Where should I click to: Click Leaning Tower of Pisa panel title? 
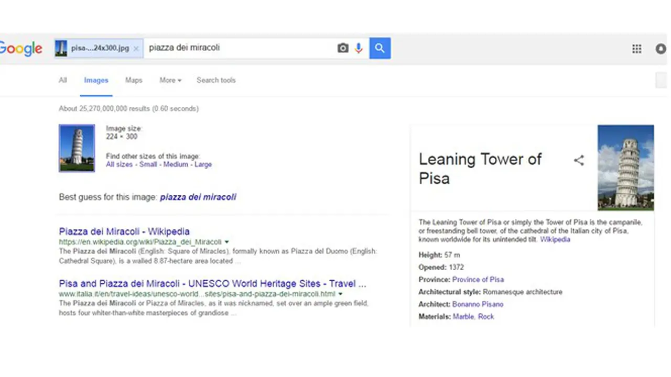480,169
